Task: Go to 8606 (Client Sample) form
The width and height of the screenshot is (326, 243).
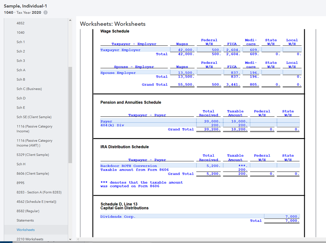Action: tap(33, 174)
